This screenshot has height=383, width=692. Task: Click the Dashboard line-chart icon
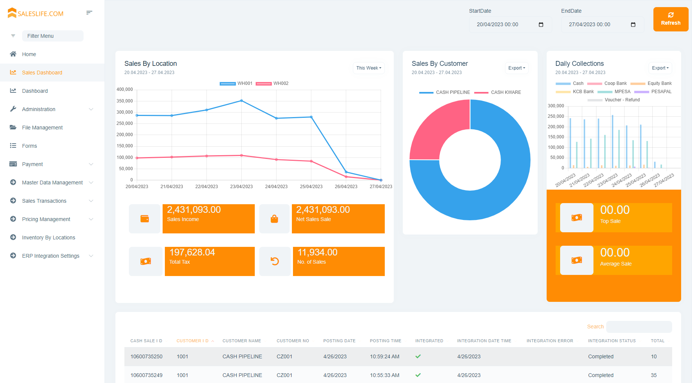coord(13,91)
